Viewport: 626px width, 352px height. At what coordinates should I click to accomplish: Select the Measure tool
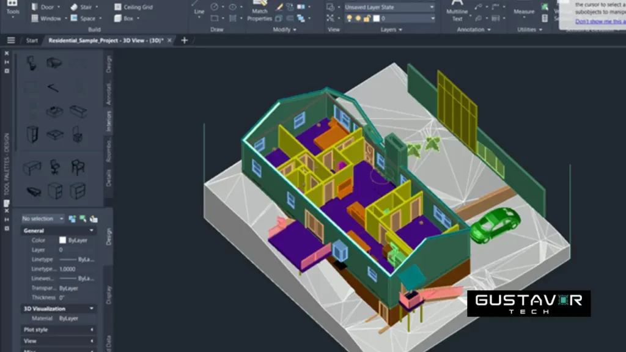pos(524,10)
